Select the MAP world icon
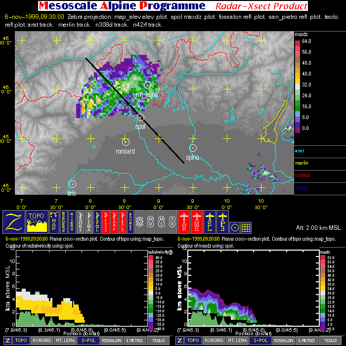 (54, 222)
